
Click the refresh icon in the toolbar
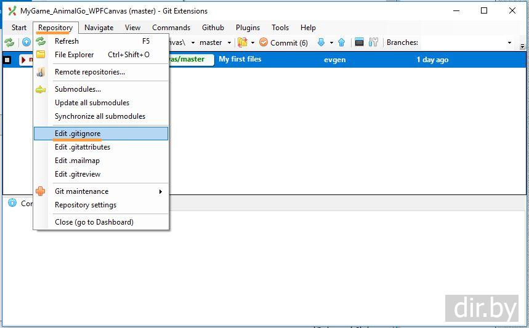[x=10, y=42]
